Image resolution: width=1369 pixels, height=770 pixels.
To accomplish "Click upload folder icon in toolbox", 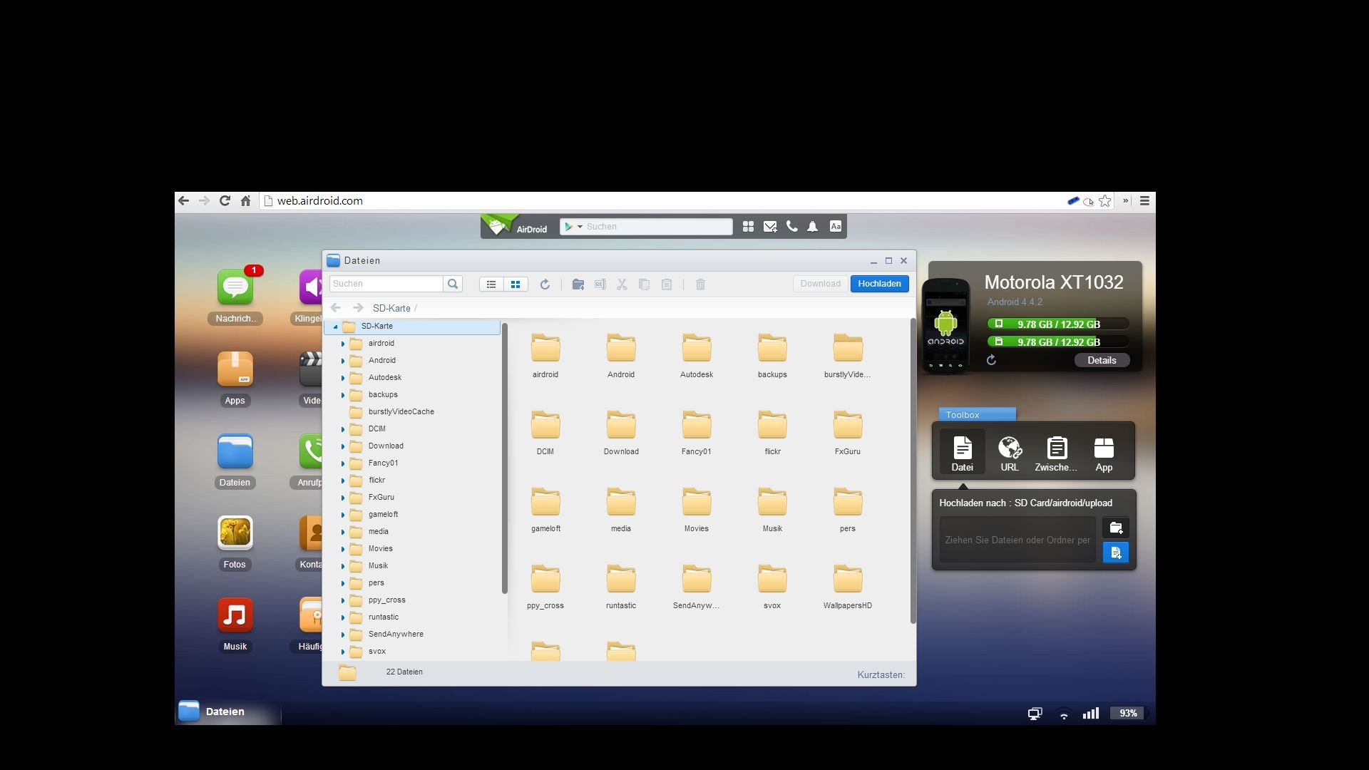I will pos(1116,528).
